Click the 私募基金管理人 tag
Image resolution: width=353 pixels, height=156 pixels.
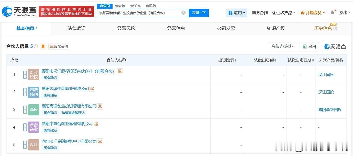(73, 113)
